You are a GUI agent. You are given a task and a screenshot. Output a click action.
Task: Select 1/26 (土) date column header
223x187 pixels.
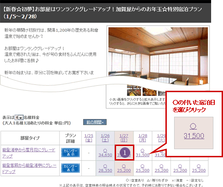[105, 138]
